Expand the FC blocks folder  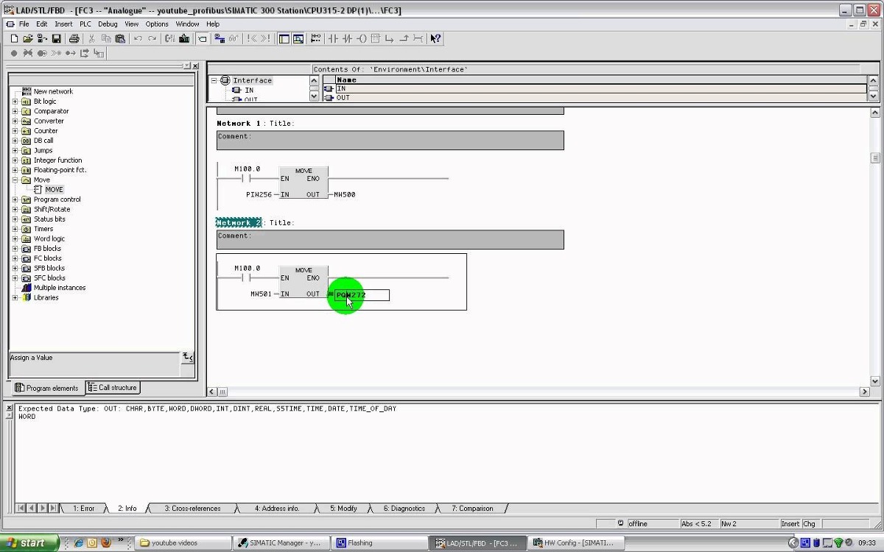coord(15,258)
